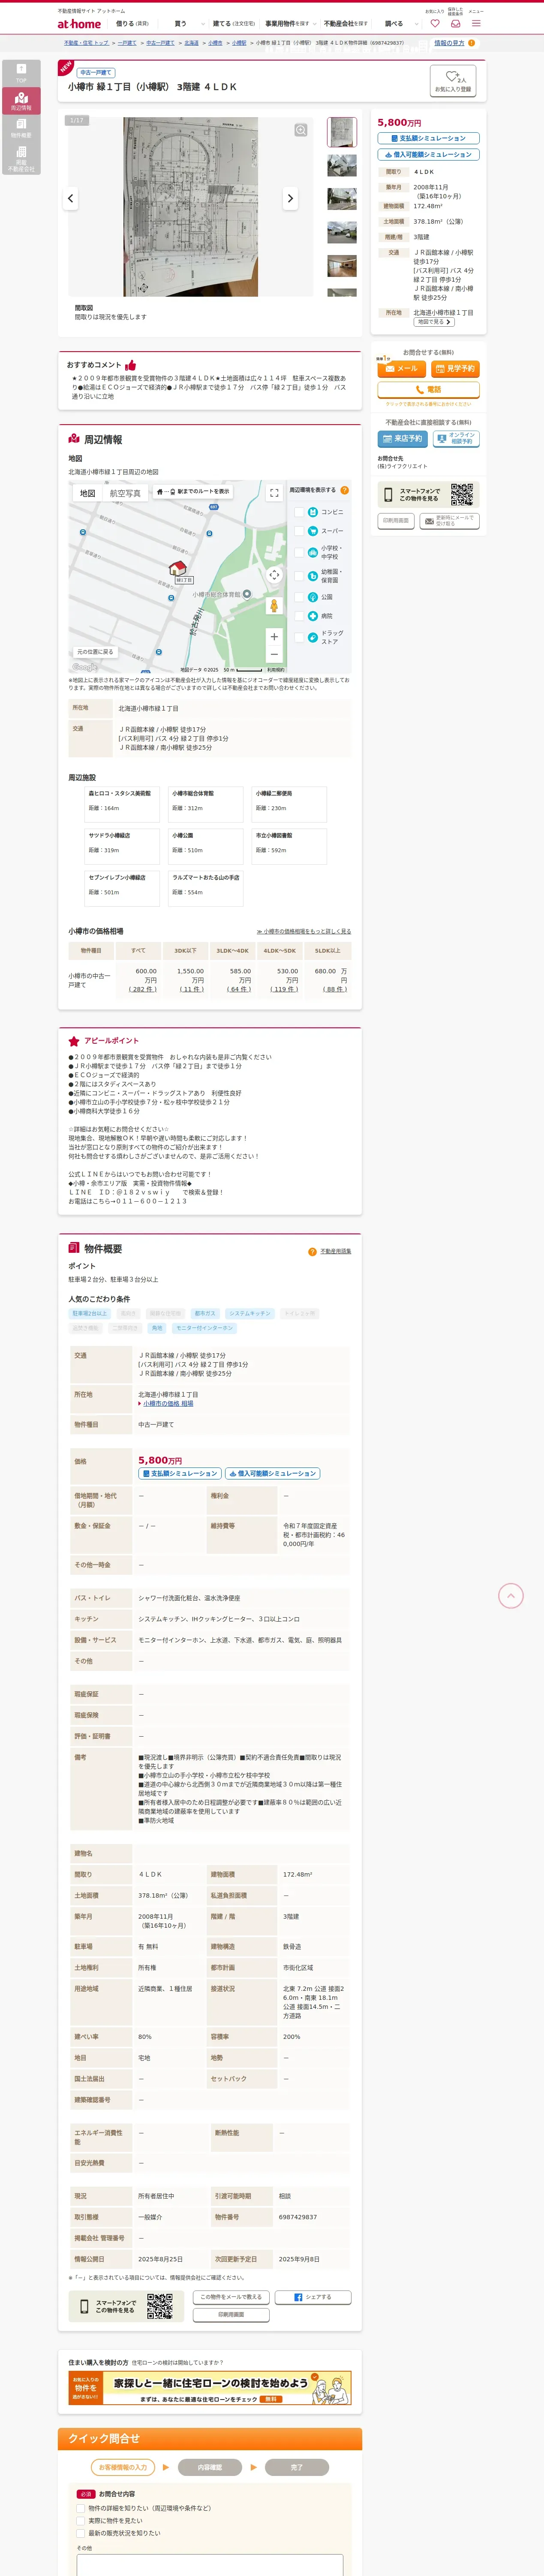Screen dimensions: 544x2576
Task: Jump to TOP in left sidebar
Action: click(21, 73)
